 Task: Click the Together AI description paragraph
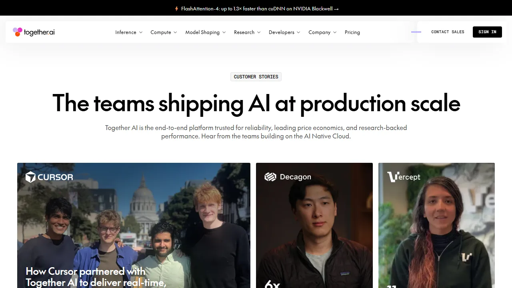pos(256,132)
